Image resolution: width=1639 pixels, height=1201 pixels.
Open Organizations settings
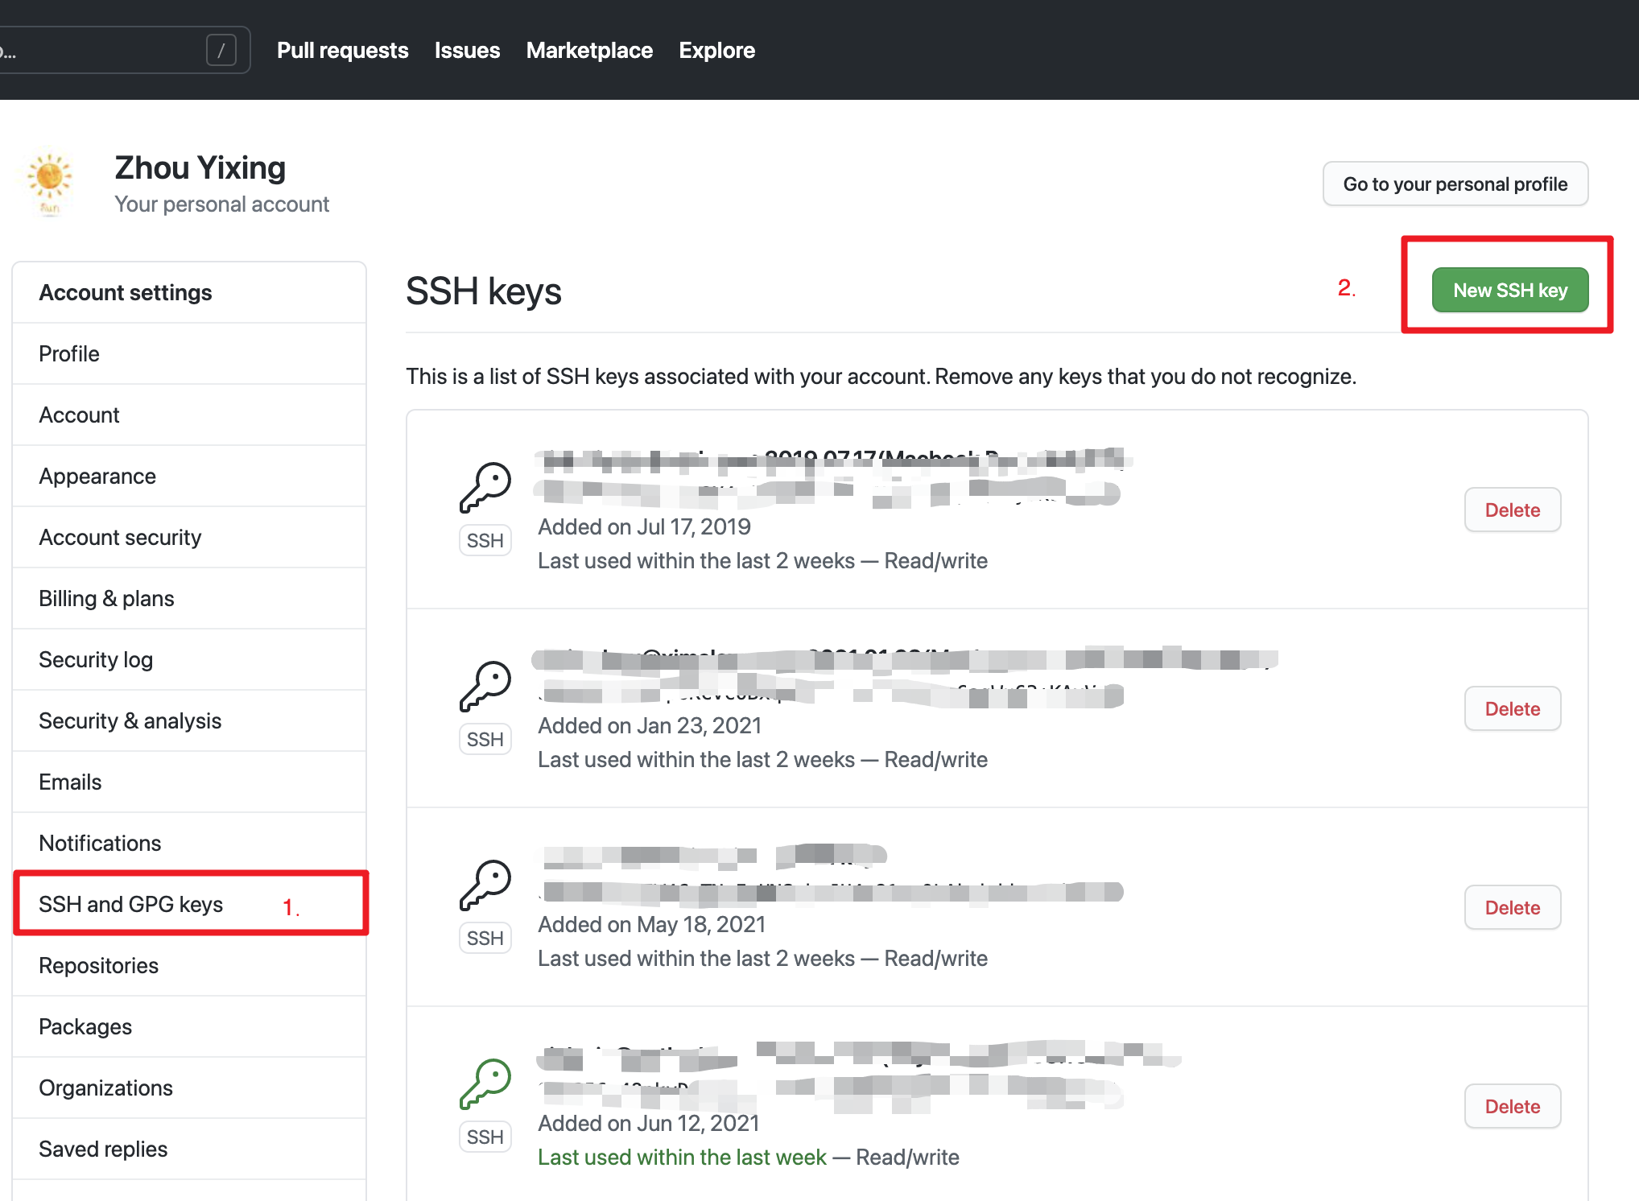tap(189, 1088)
